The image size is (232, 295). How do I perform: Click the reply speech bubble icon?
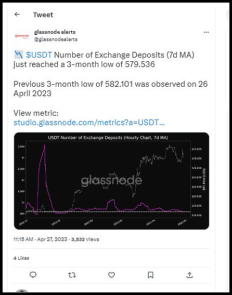pyautogui.click(x=33, y=275)
